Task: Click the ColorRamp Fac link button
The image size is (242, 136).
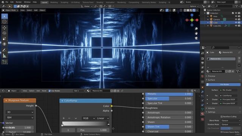Action: tap(229, 96)
